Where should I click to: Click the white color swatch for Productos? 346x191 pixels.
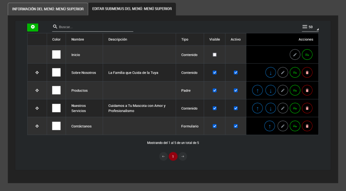(x=56, y=91)
